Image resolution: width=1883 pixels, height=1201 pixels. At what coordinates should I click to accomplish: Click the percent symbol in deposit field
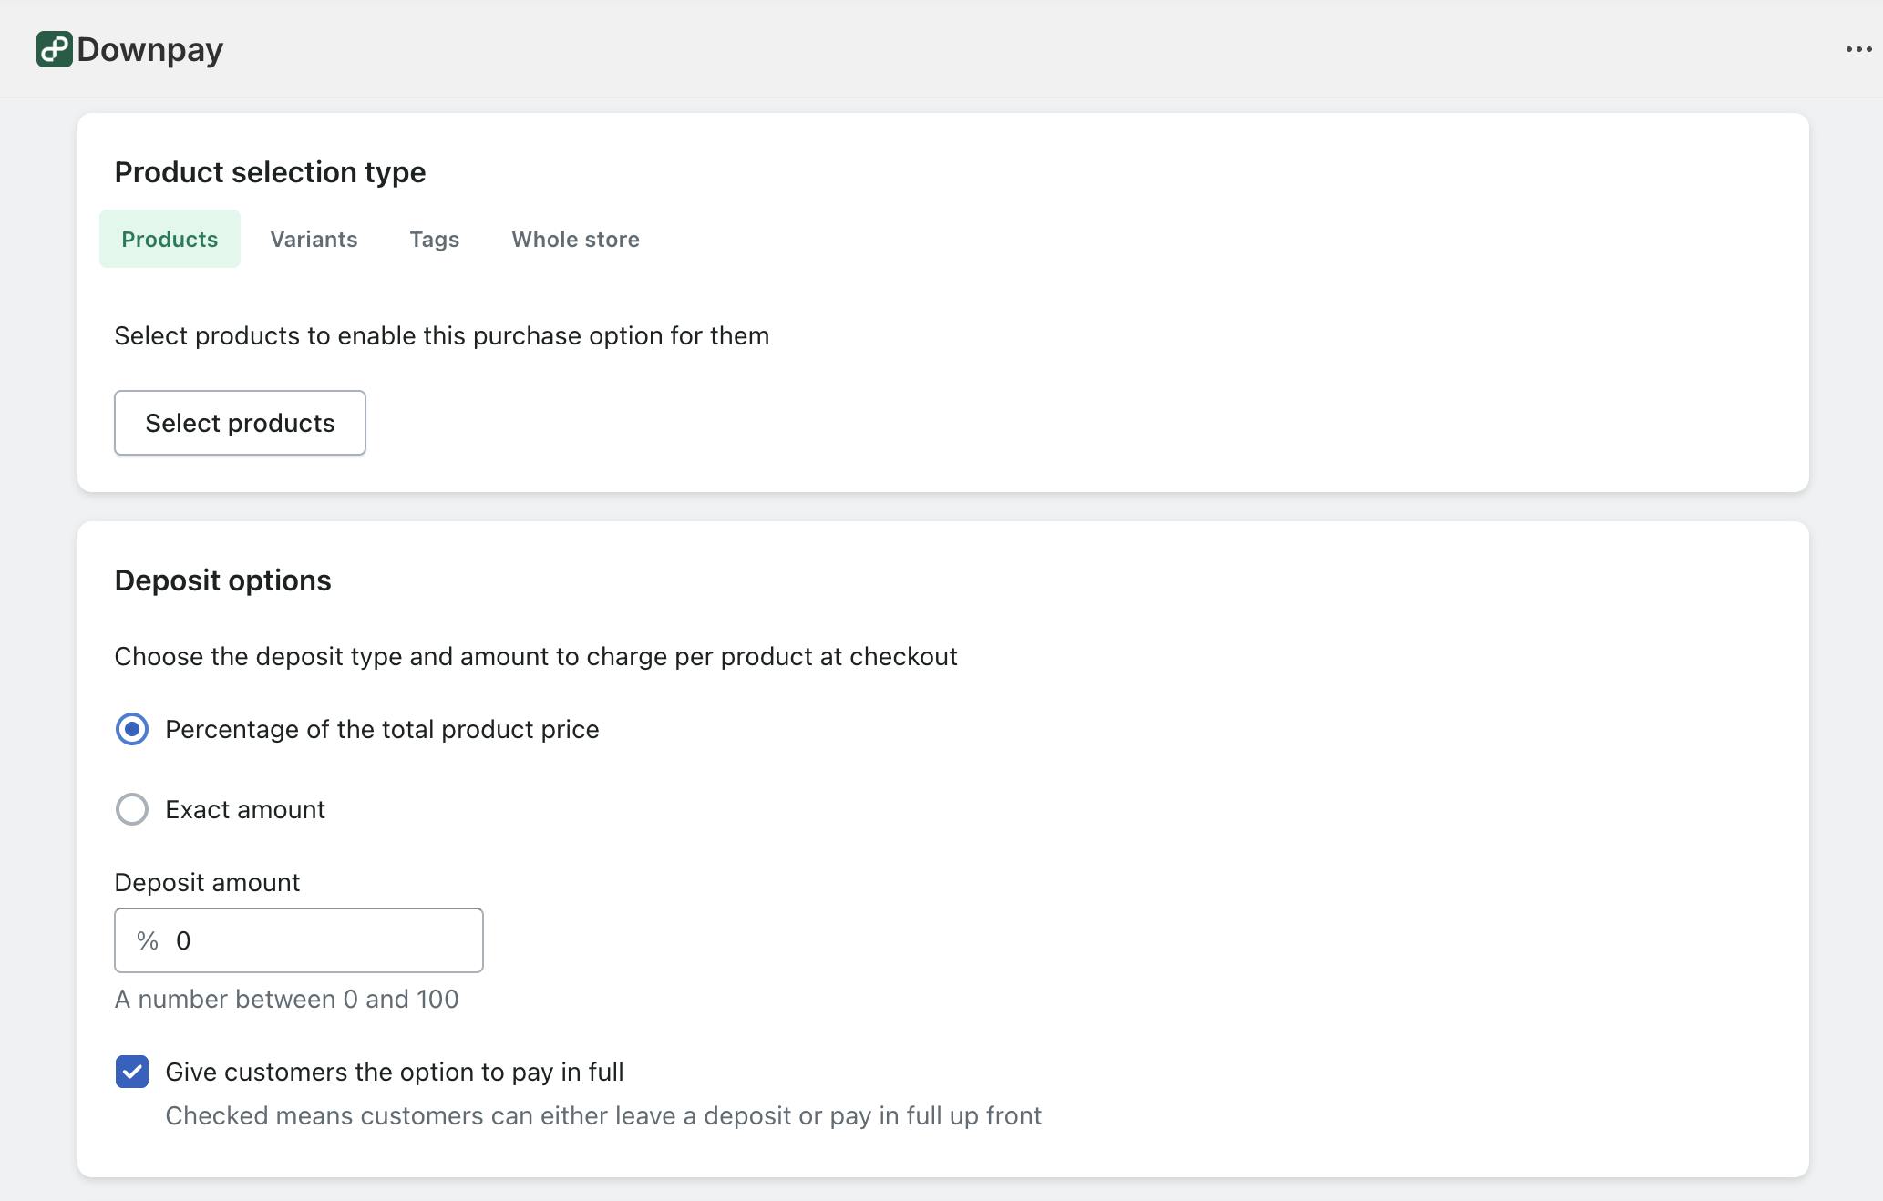(146, 940)
